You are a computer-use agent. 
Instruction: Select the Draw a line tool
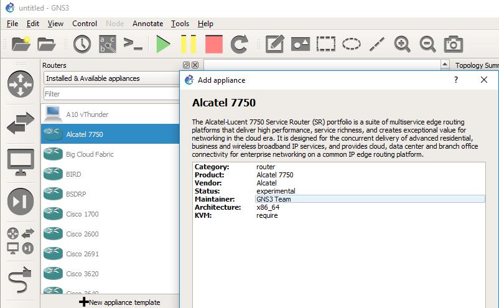click(377, 44)
